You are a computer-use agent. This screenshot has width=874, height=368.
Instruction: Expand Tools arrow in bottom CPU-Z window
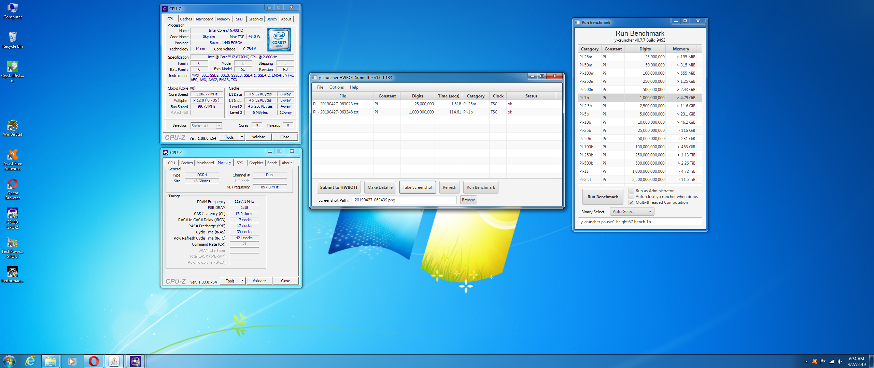(x=242, y=281)
